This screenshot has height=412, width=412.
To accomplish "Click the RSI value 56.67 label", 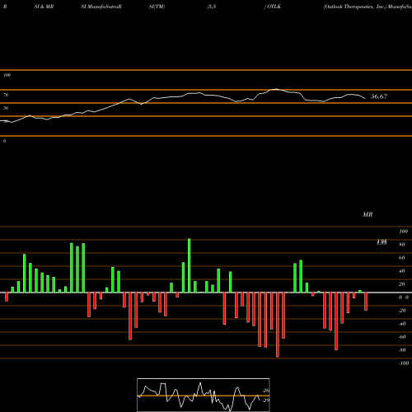I will point(379,96).
